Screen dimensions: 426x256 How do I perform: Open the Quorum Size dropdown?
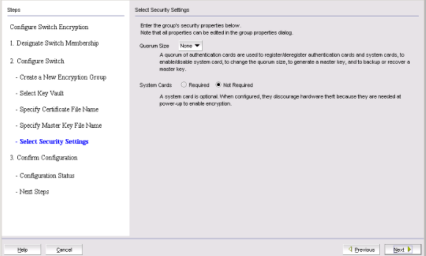pos(190,46)
